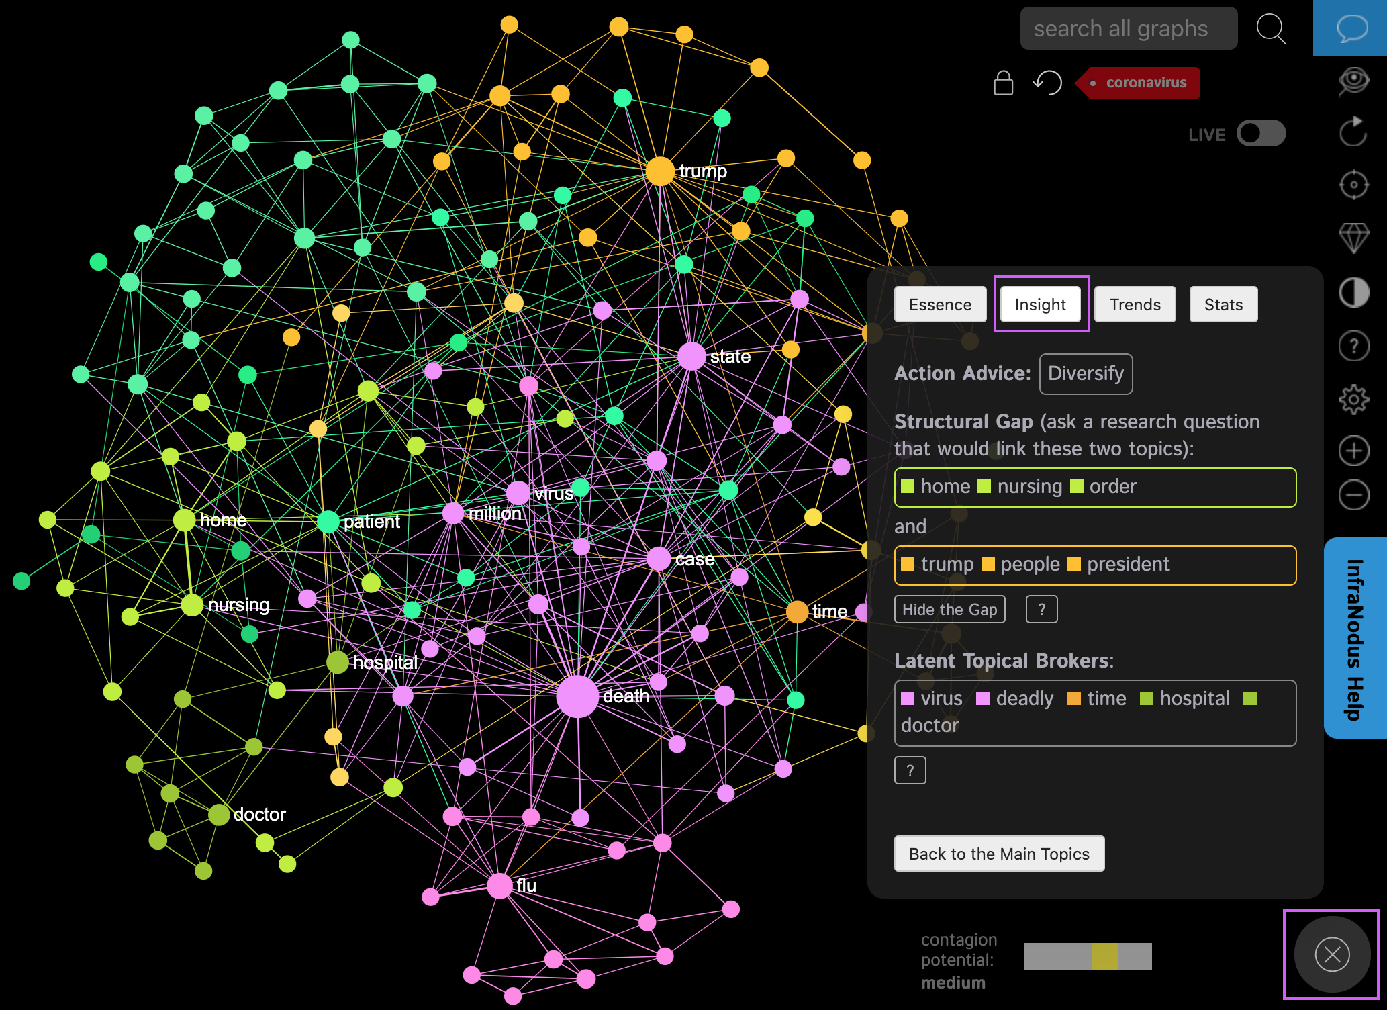
Task: Click the search magnifier icon
Action: [x=1271, y=29]
